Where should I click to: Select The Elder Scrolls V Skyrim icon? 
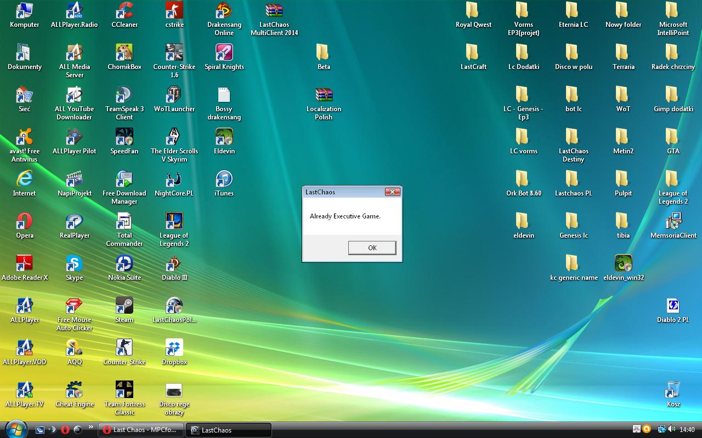(x=174, y=146)
